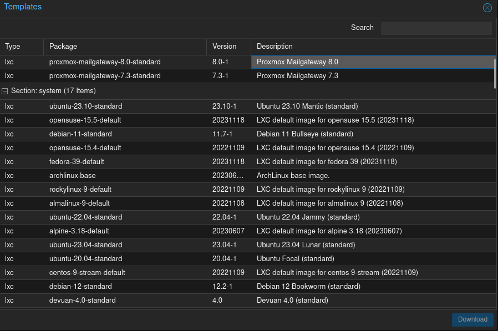
Task: Select fedora-39-default package
Action: pos(77,162)
